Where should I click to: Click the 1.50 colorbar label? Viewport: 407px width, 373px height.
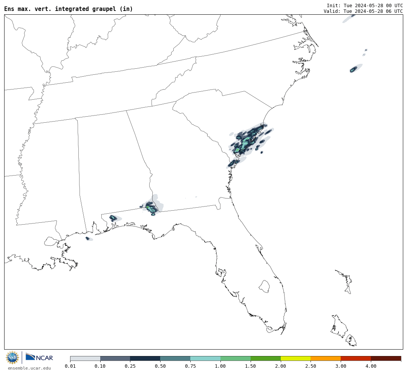[x=251, y=366]
